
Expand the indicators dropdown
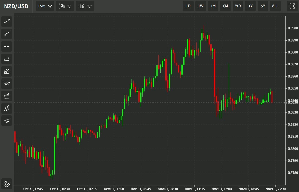85,6
